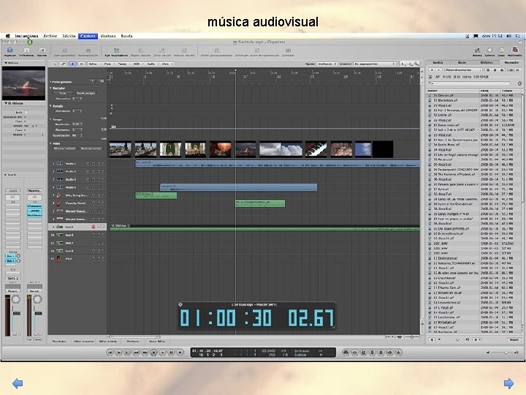
Task: Open the Inspector from the toolbar
Action: pos(9,50)
